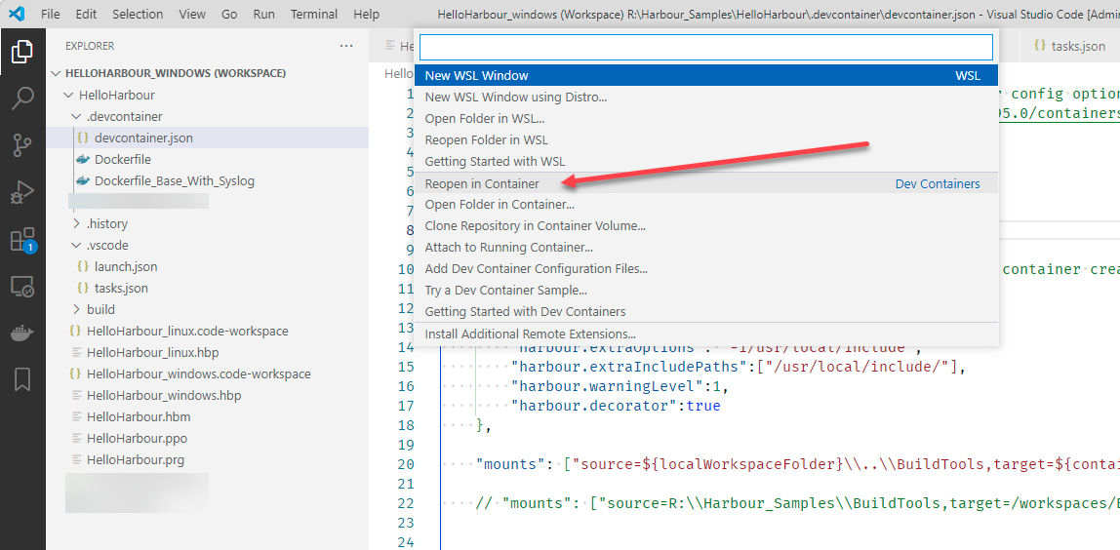
Task: Open Dockerfile in the explorer tree
Action: click(x=122, y=159)
